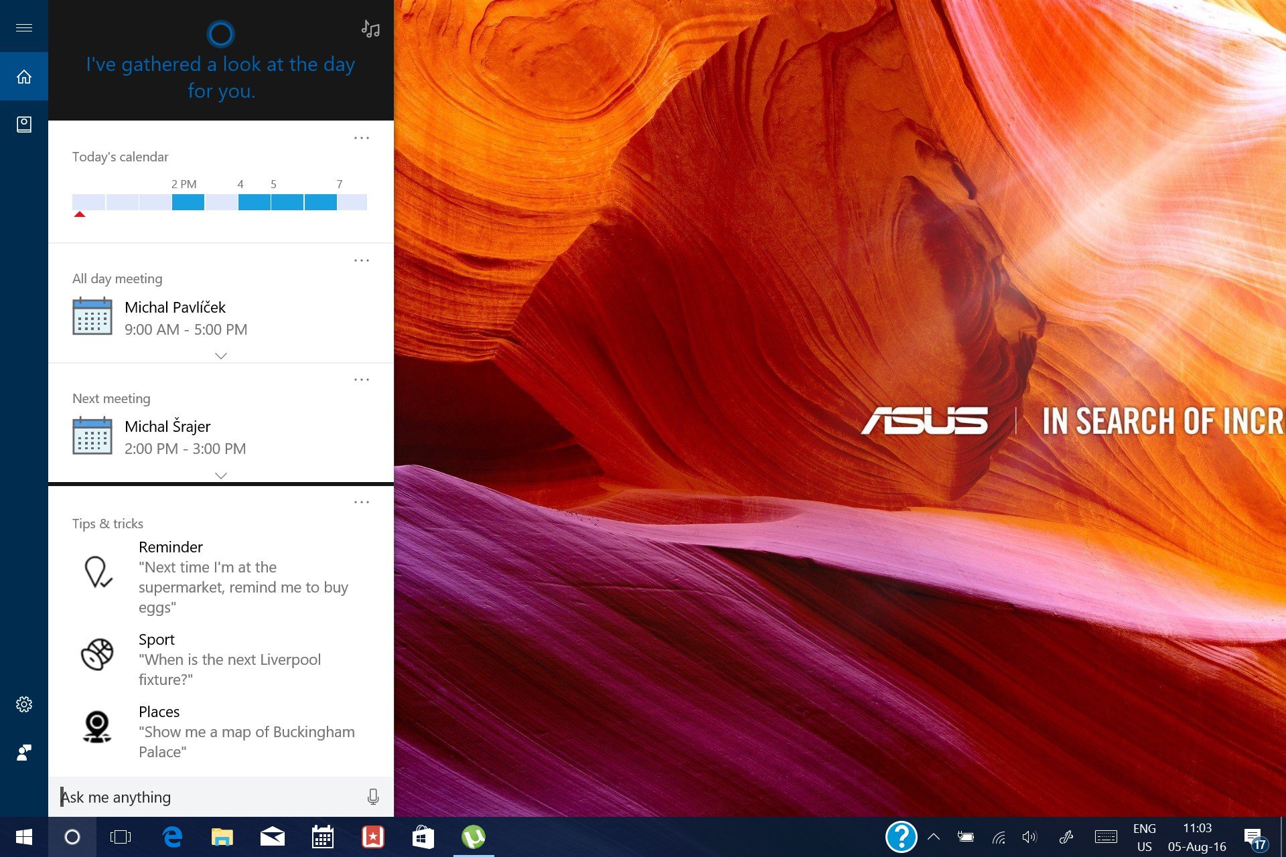Open File Explorer from taskbar
This screenshot has width=1286, height=857.
222,837
